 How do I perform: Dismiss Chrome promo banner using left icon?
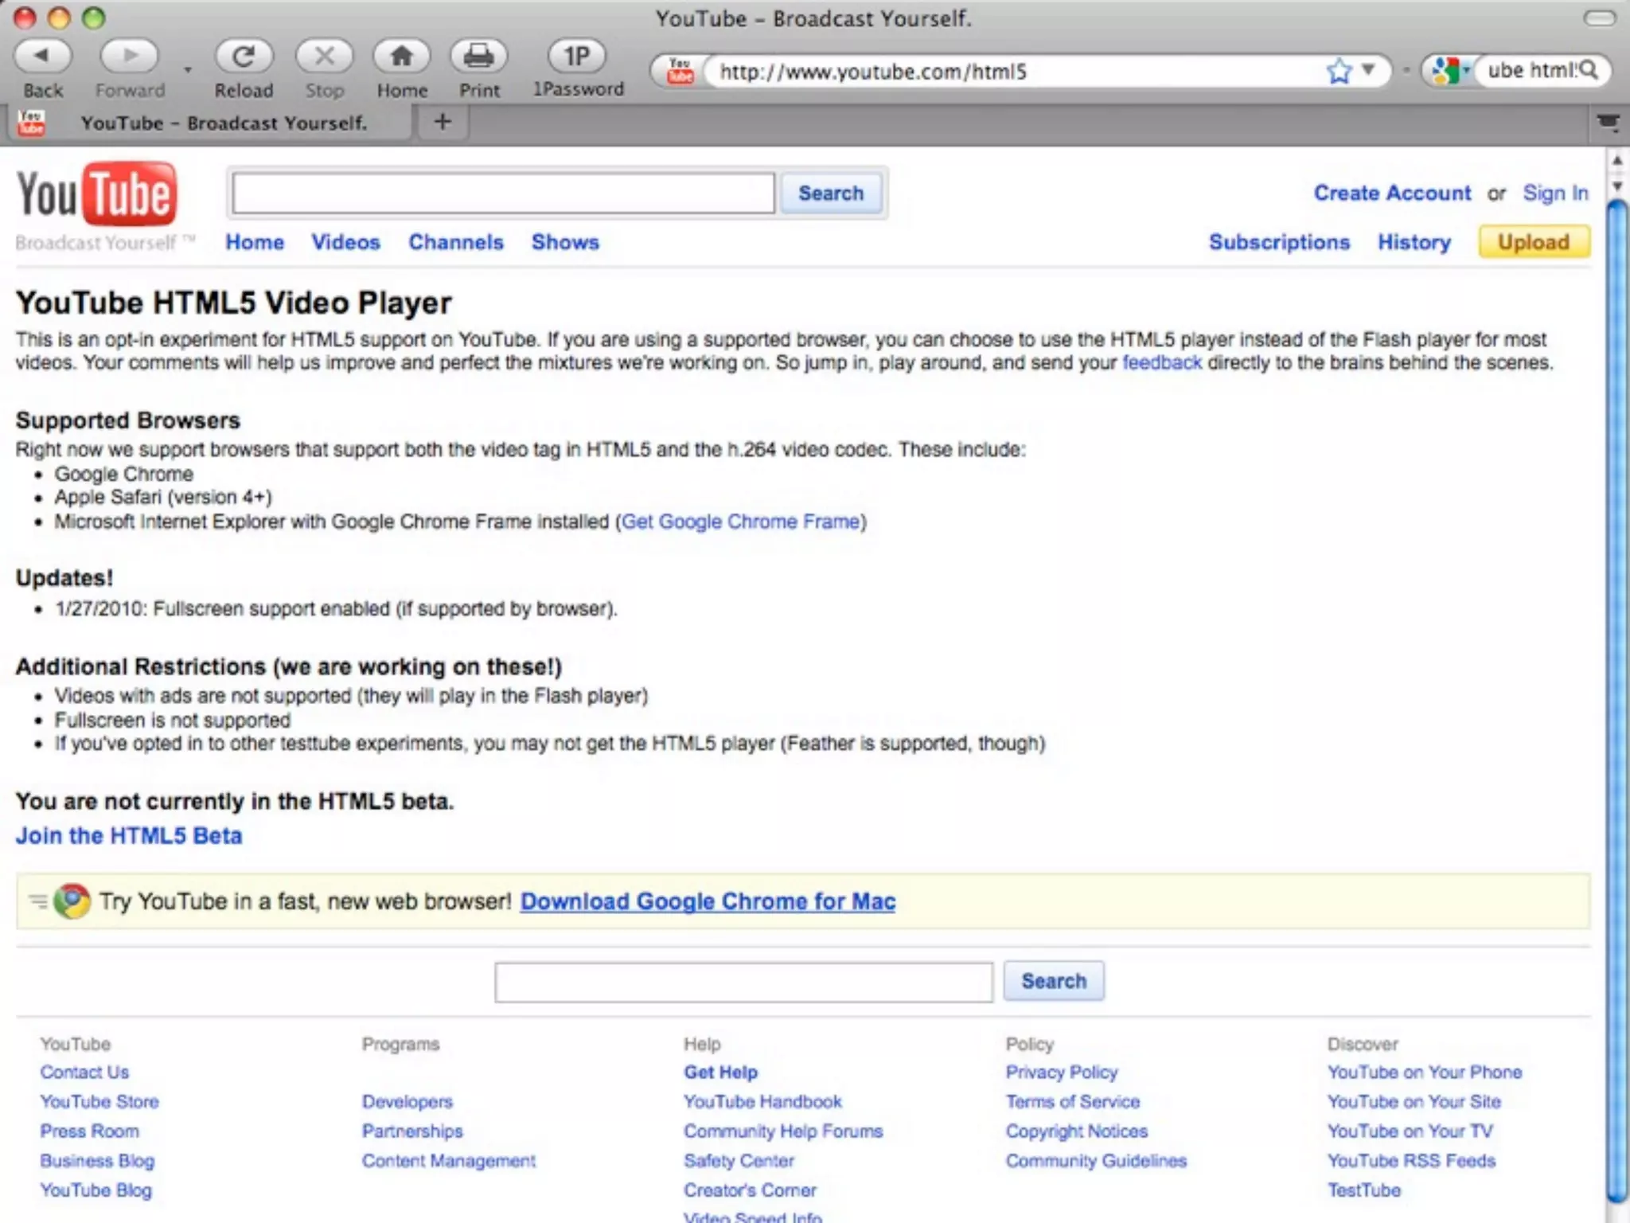pos(37,901)
